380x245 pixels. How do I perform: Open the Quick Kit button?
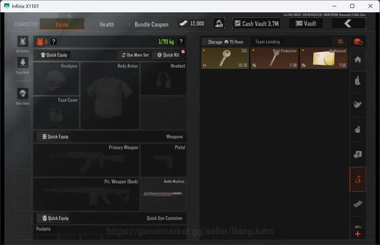[169, 55]
